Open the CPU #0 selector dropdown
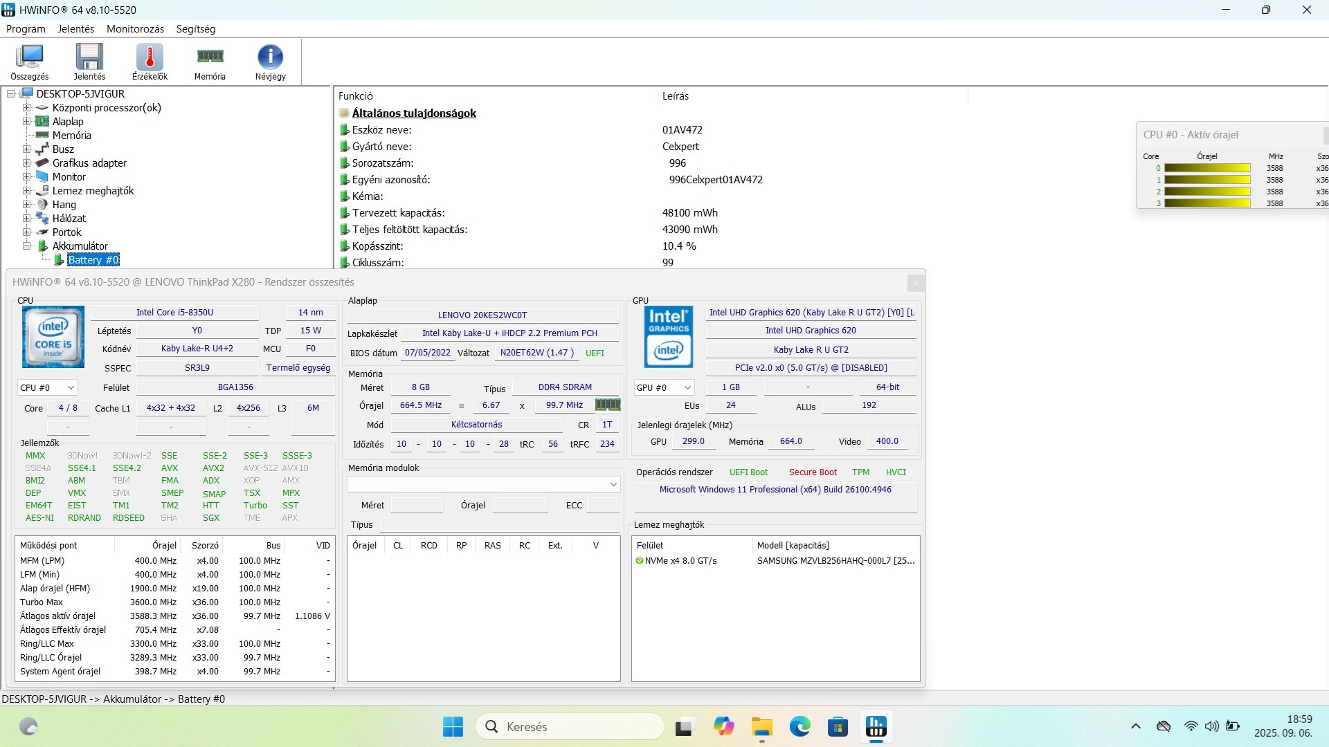 click(x=47, y=388)
